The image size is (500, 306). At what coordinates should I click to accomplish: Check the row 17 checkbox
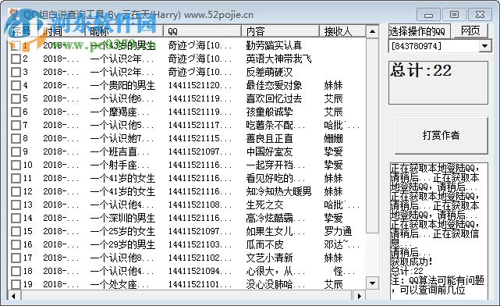tap(16, 258)
